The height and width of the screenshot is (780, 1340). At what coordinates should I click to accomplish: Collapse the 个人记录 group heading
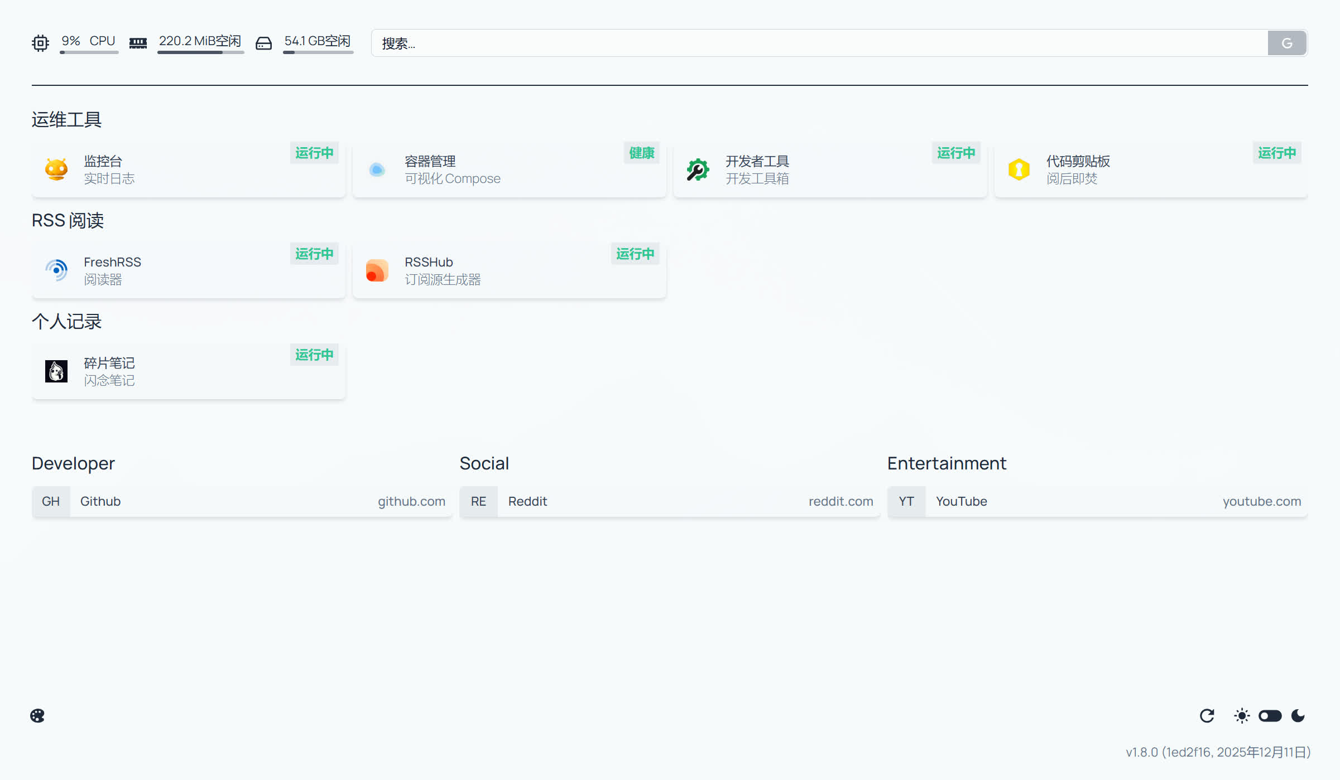[66, 322]
